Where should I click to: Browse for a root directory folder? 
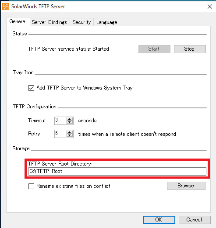coord(186,186)
